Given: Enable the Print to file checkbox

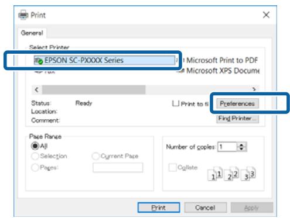Looking at the screenshot, I should point(176,103).
